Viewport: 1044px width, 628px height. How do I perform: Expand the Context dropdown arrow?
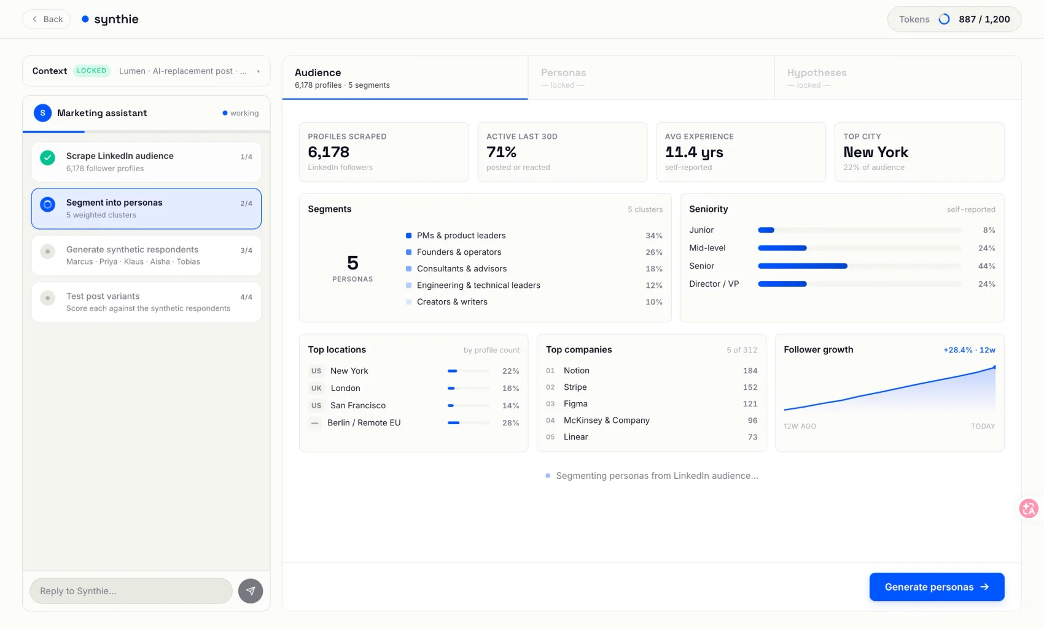tap(259, 71)
